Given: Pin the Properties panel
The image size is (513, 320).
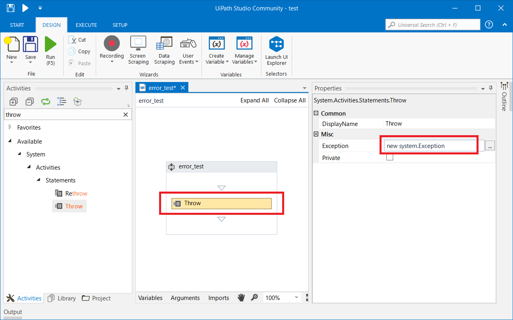Looking at the screenshot, I should 491,88.
